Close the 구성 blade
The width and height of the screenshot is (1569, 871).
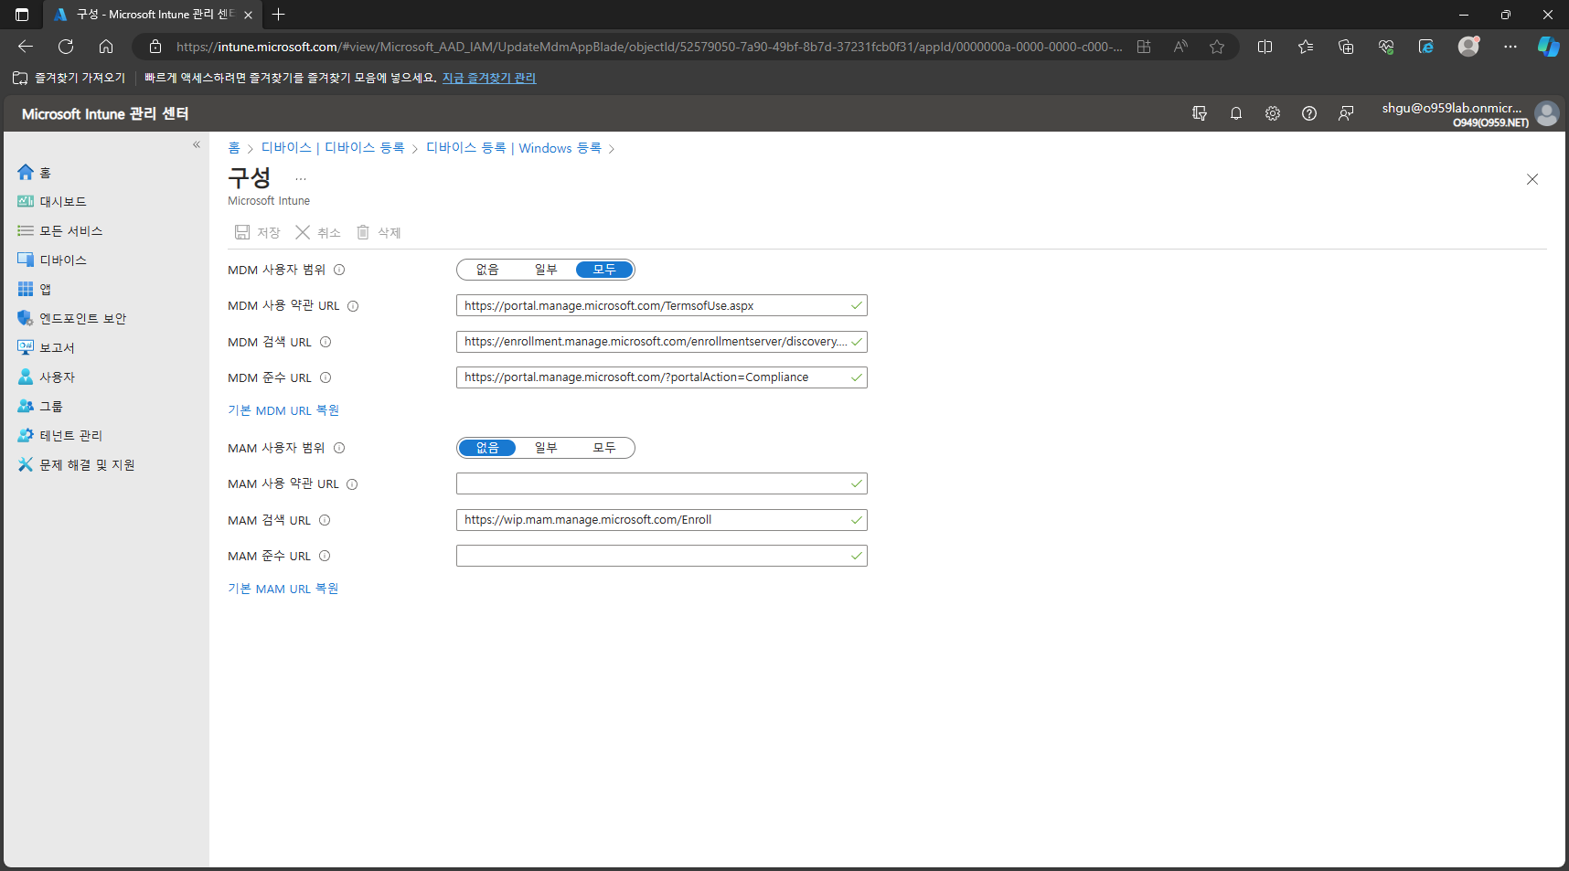pos(1532,179)
